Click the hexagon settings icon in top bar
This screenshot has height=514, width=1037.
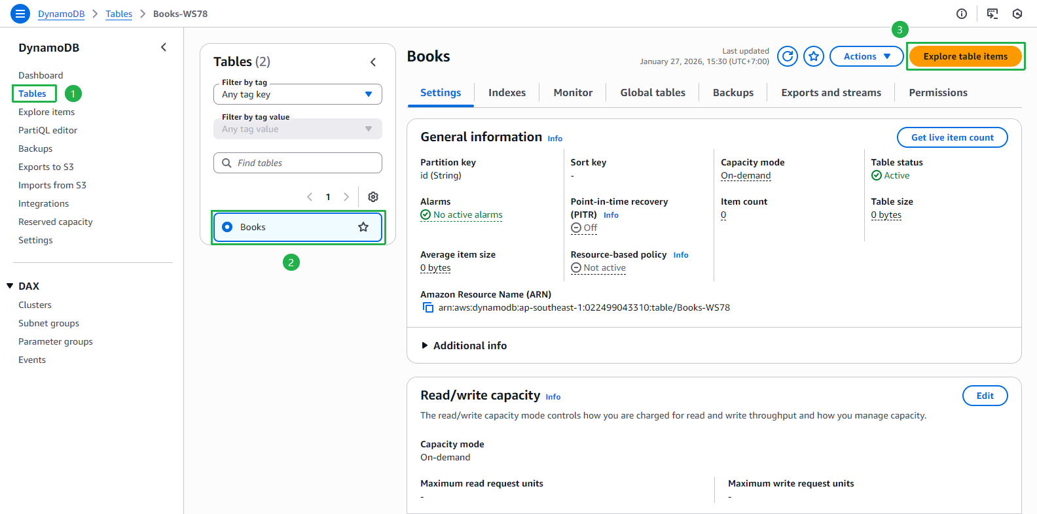1017,14
